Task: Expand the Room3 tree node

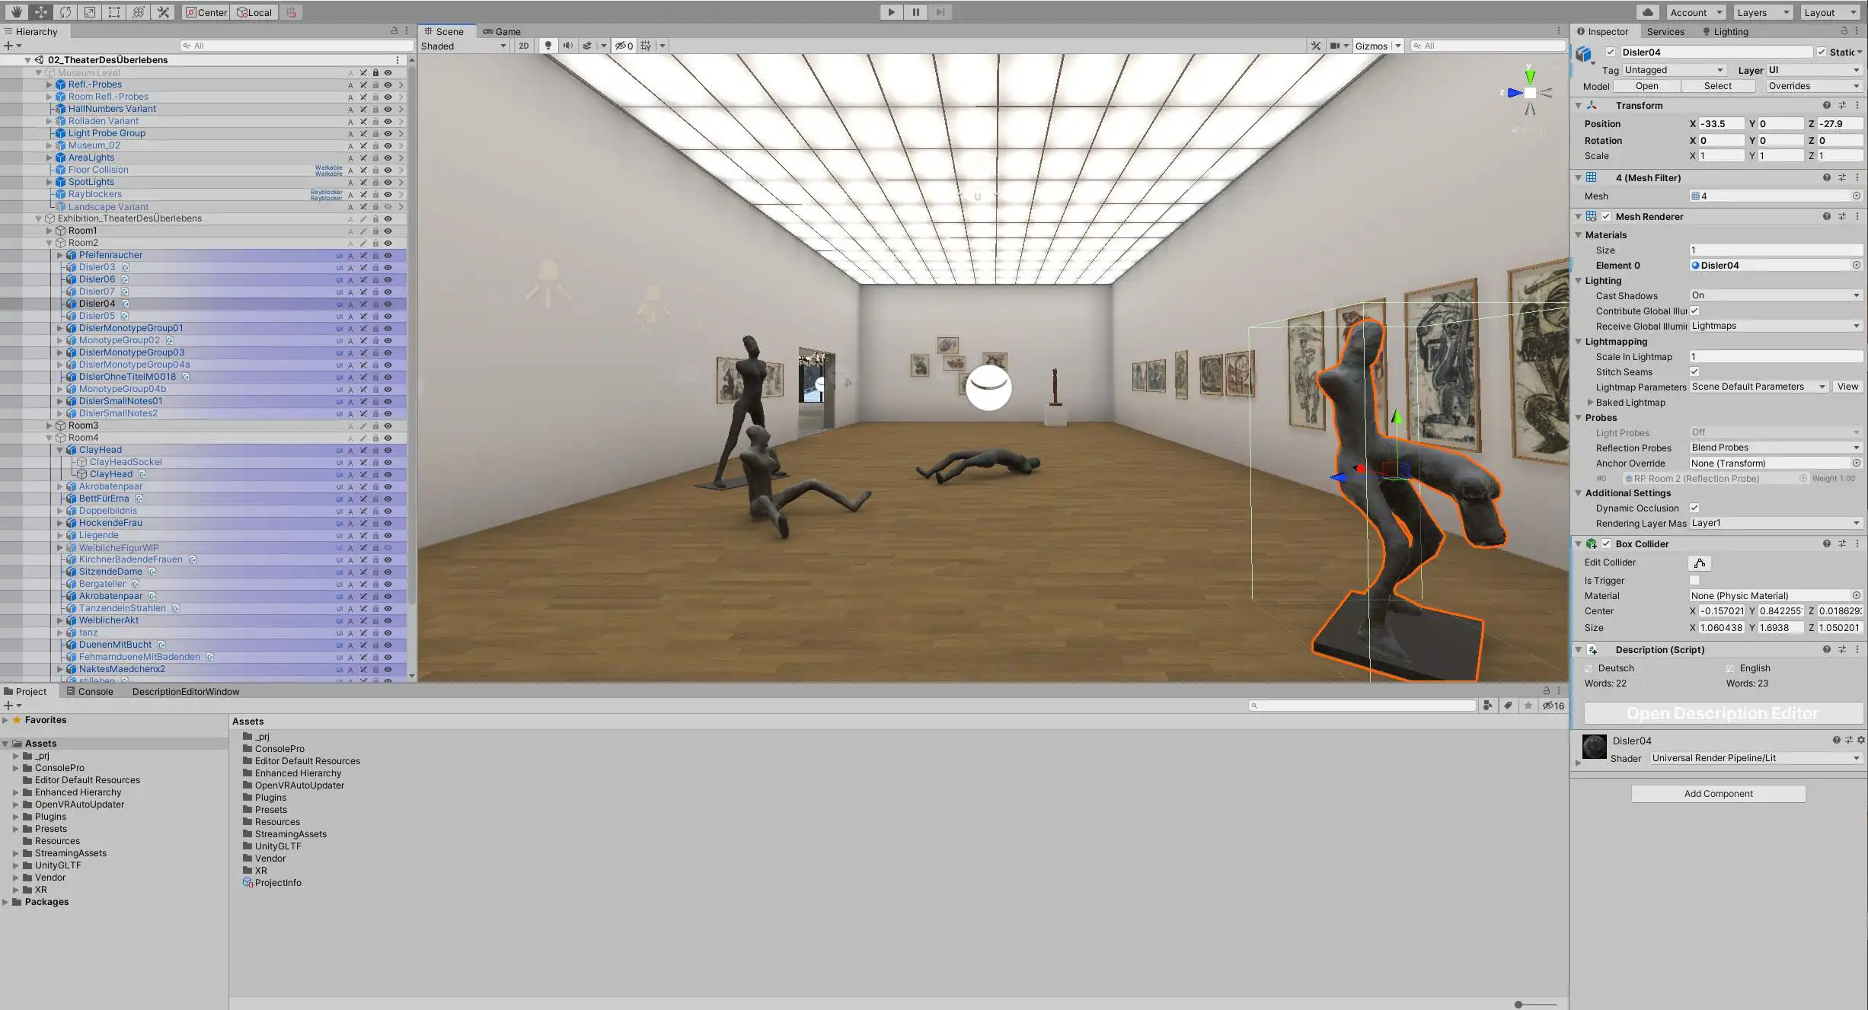Action: (49, 425)
